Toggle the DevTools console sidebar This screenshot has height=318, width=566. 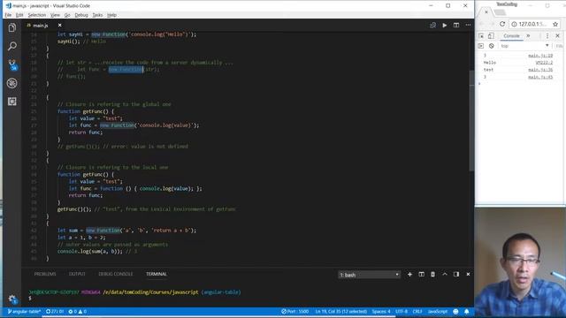pos(481,46)
